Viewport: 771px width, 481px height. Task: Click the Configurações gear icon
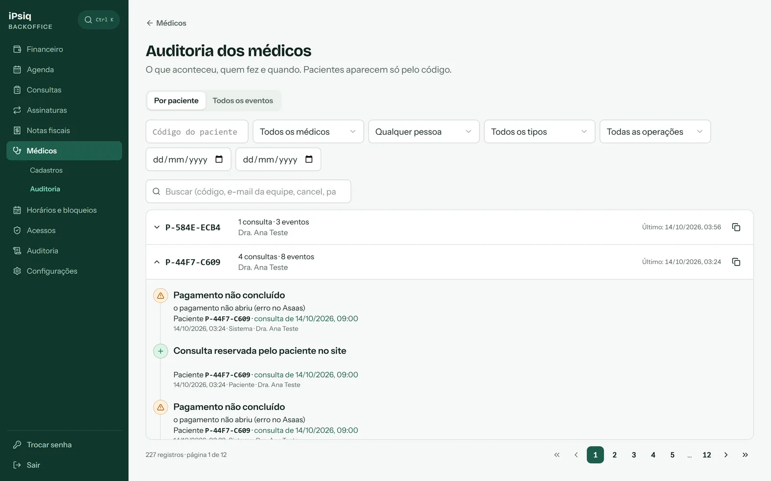tap(17, 271)
